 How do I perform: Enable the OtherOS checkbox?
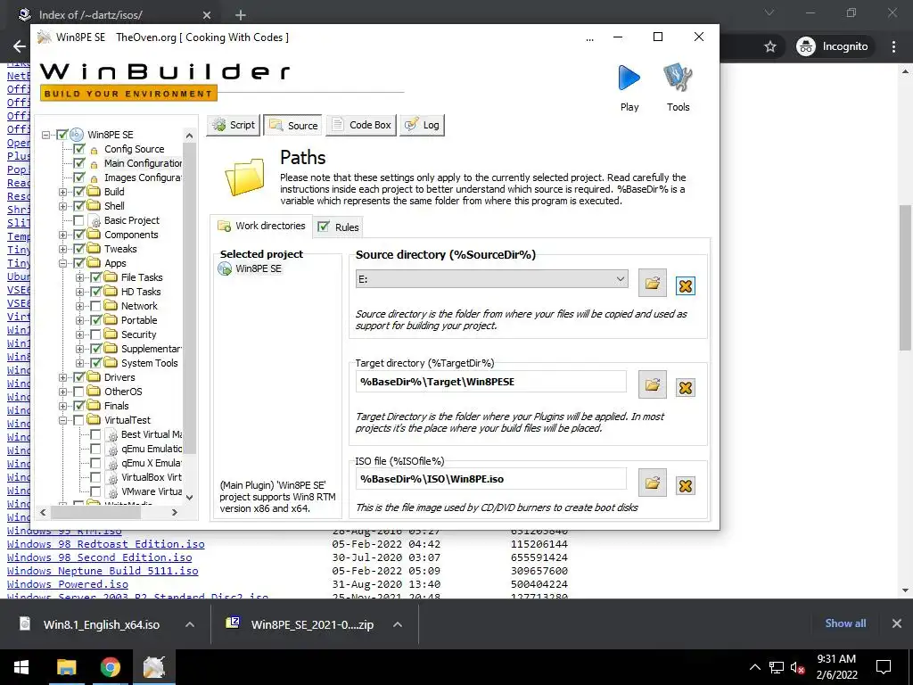point(78,392)
